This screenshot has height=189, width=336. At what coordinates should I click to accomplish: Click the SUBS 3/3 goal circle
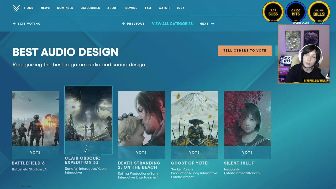[273, 12]
